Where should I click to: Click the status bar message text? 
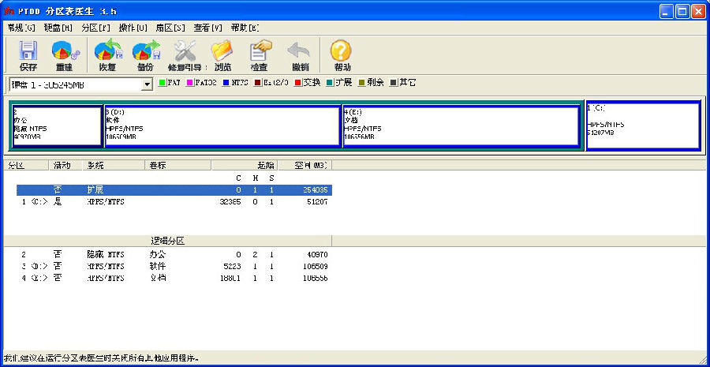100,358
